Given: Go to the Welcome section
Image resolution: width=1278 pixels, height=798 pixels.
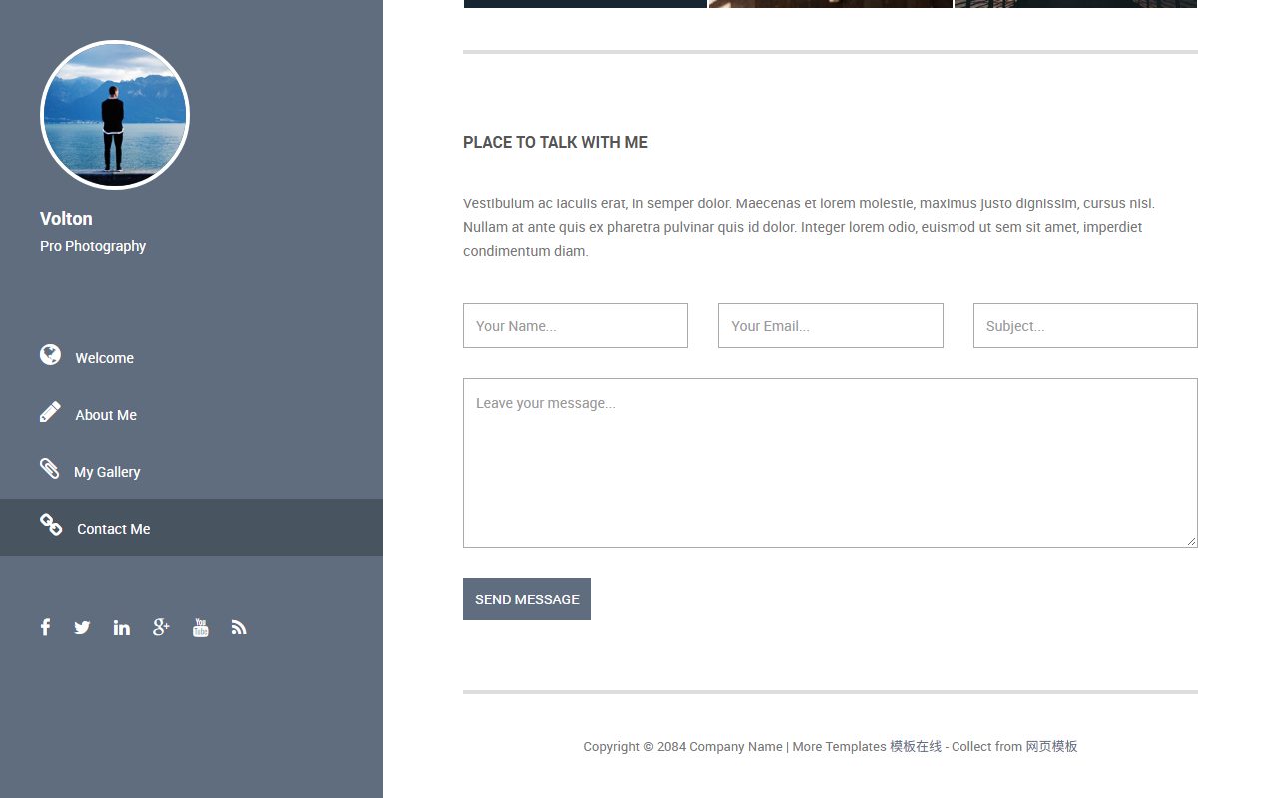Looking at the screenshot, I should tap(192, 357).
